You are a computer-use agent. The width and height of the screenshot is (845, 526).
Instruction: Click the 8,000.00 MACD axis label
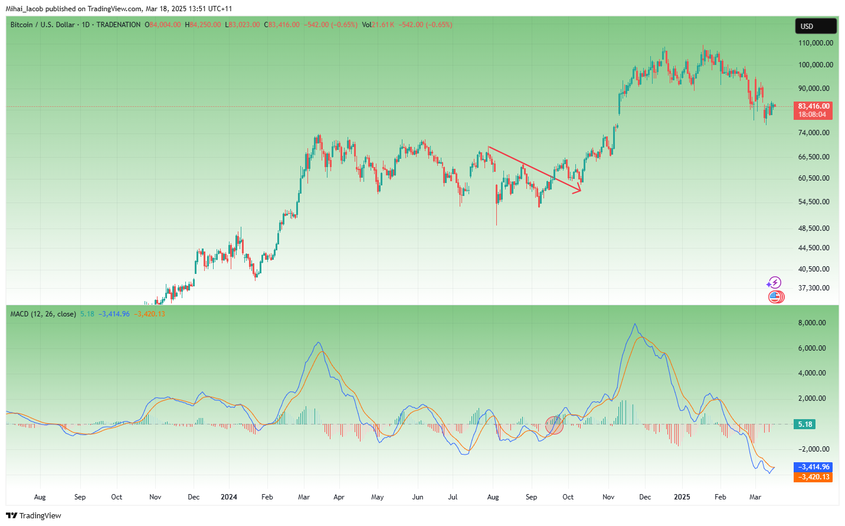[812, 323]
